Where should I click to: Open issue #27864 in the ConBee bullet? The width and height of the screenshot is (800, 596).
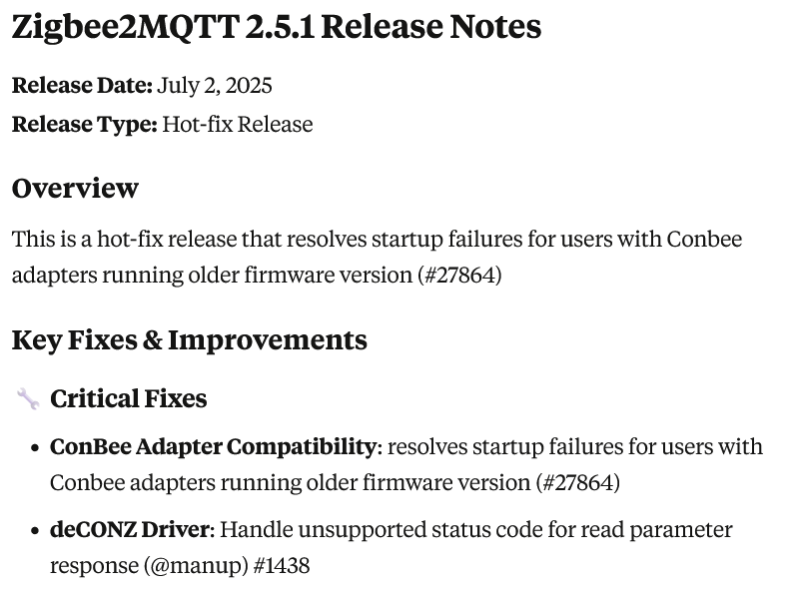point(579,483)
